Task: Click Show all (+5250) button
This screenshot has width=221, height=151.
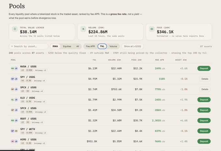Action: pos(132,46)
